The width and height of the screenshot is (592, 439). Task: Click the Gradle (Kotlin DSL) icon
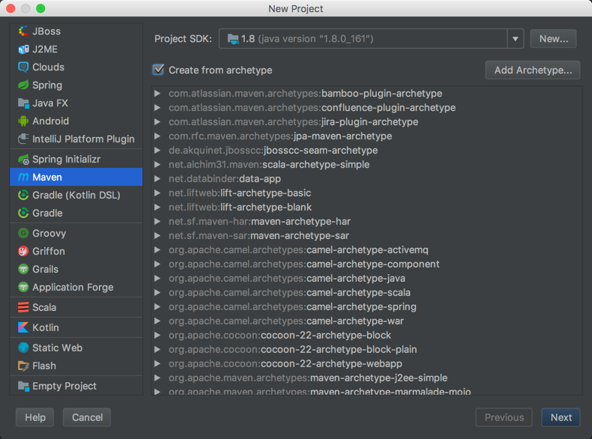[23, 196]
